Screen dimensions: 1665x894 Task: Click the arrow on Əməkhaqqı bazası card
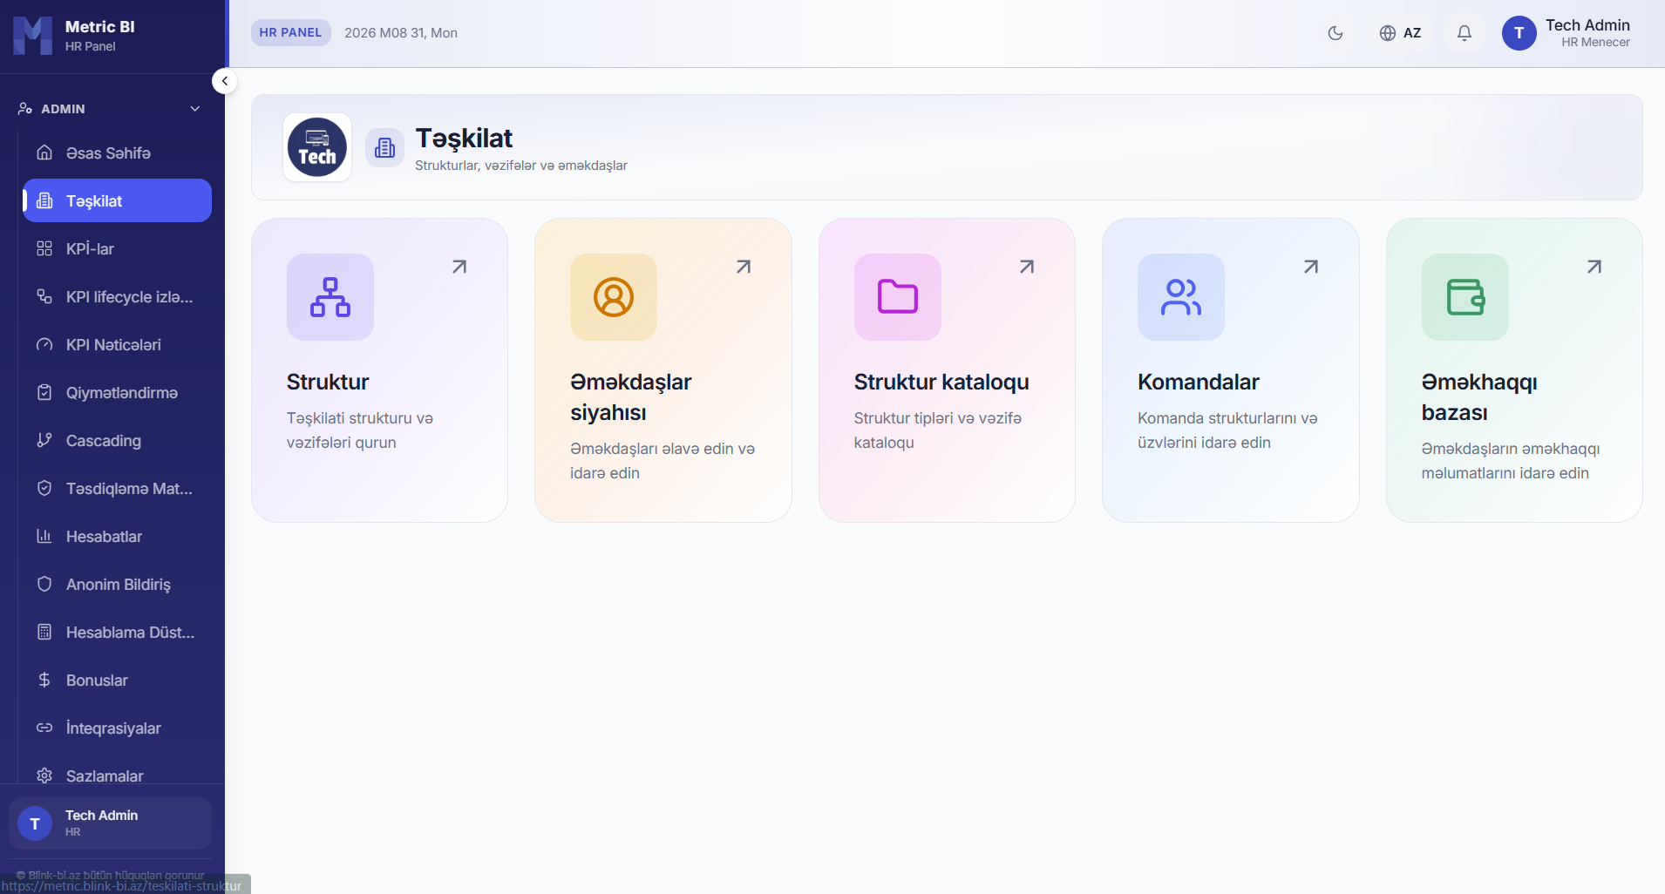coord(1594,267)
